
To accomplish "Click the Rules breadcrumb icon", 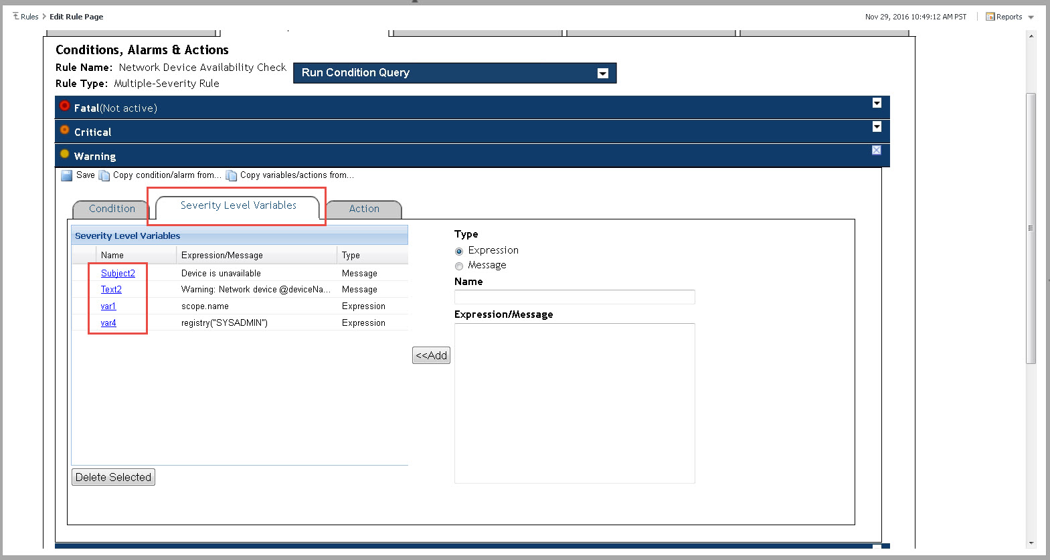I will tap(16, 16).
